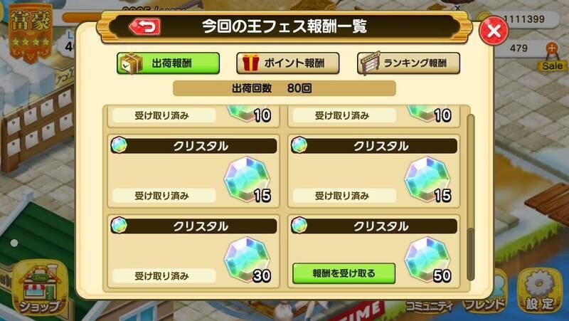Click the red back arrow icon
This screenshot has width=569, height=321.
[145, 26]
